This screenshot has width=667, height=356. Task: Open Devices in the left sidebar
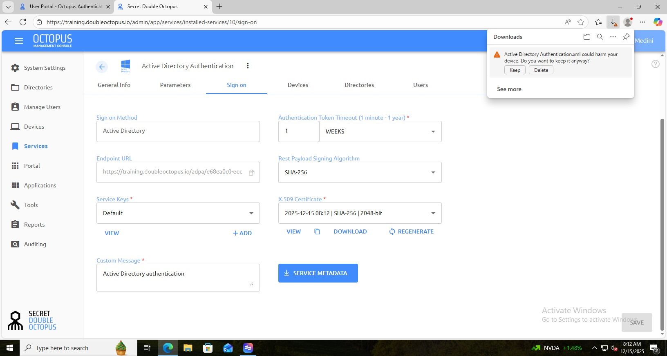point(27,127)
